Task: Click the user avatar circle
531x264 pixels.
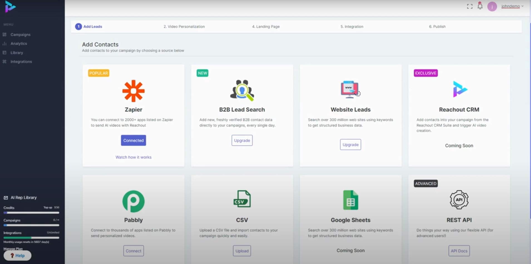Action: (492, 6)
